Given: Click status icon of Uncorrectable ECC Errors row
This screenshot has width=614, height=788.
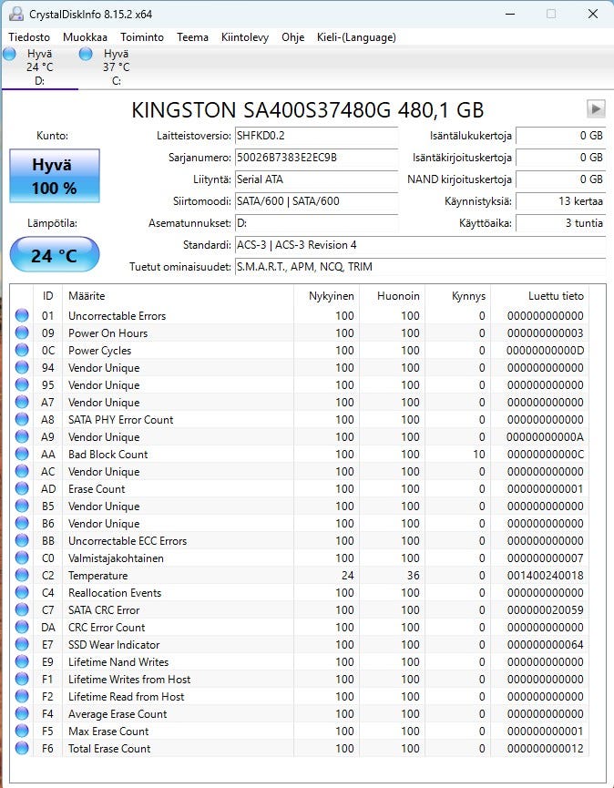Looking at the screenshot, I should point(22,540).
